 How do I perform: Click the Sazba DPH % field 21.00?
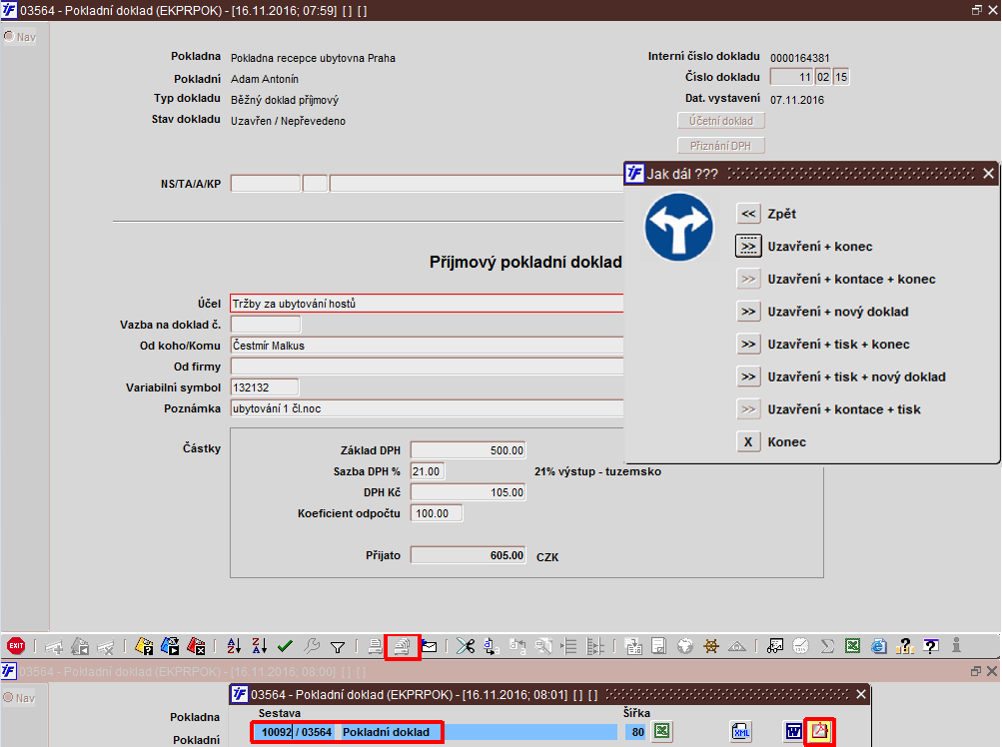click(428, 471)
